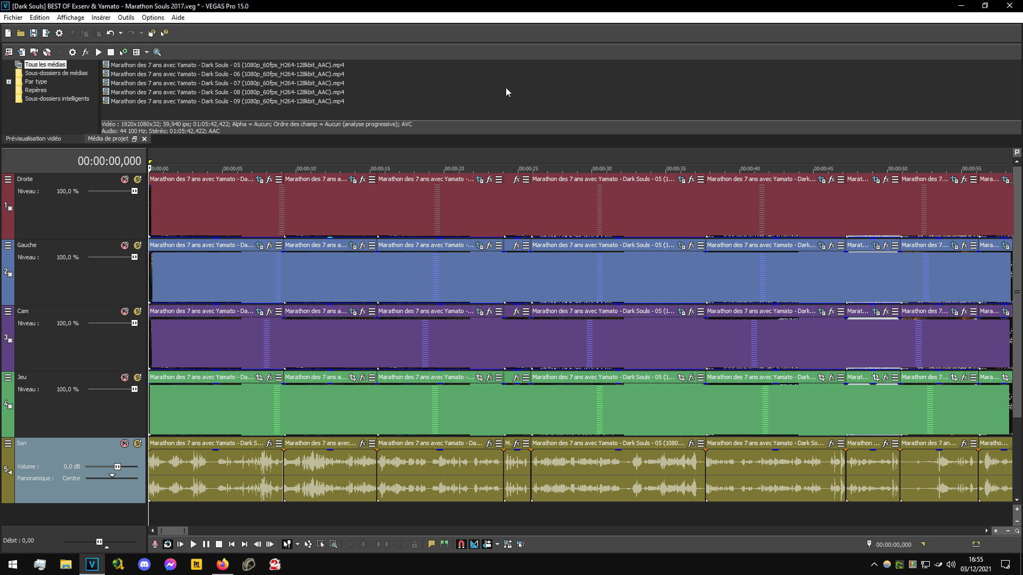
Task: Open media properties gear in Project Media toolbar
Action: pyautogui.click(x=72, y=52)
